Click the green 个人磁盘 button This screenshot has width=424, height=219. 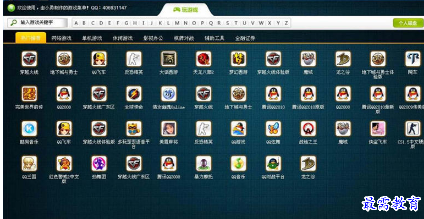(x=408, y=23)
